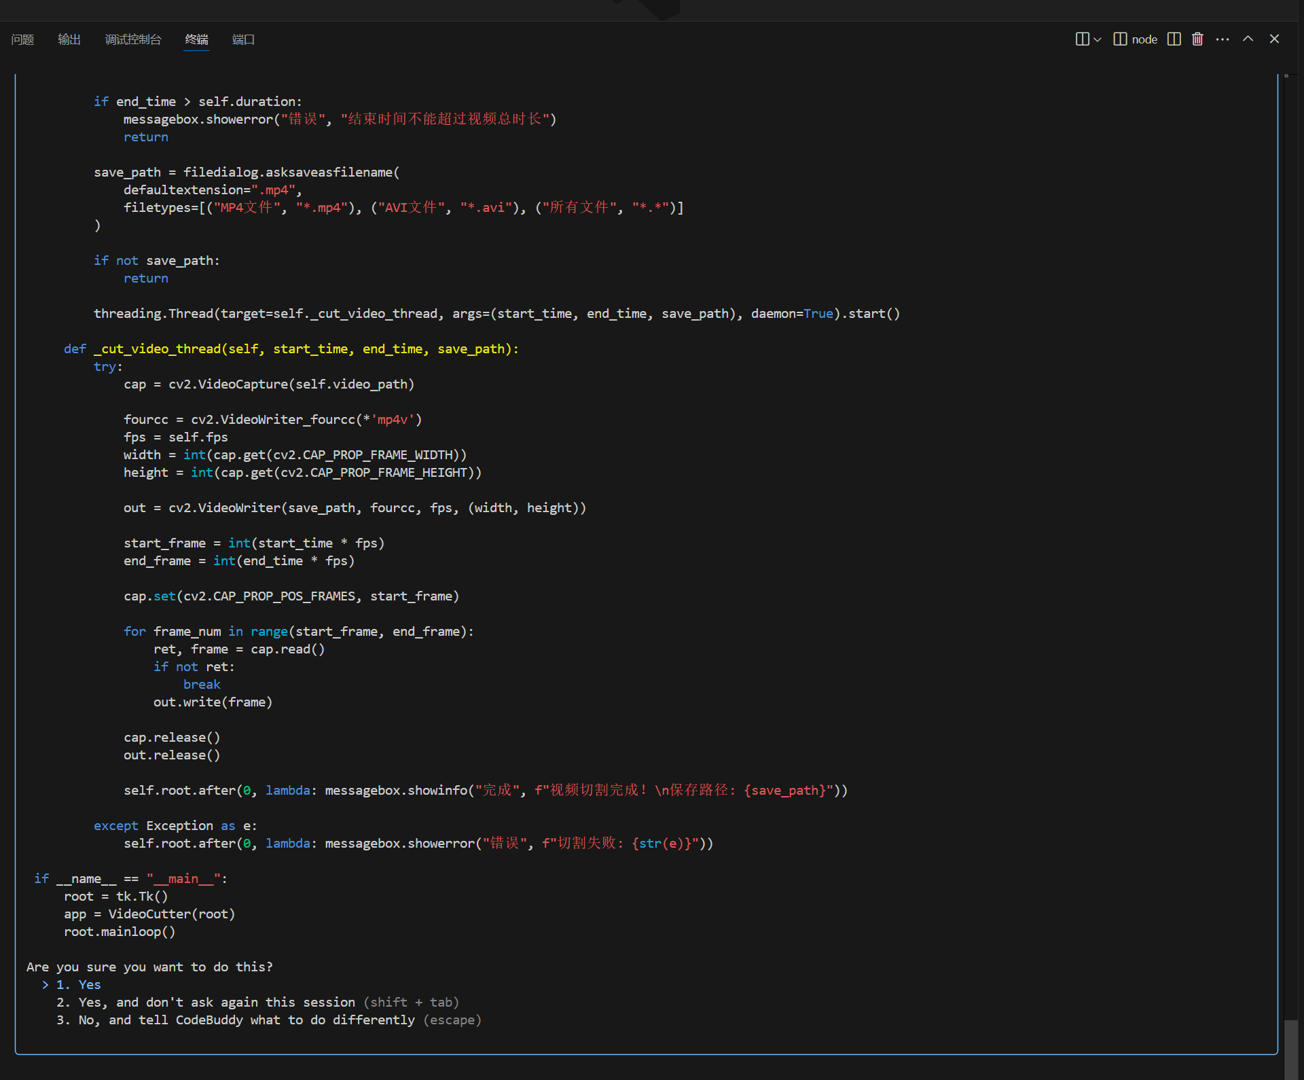Viewport: 1304px width, 1080px height.
Task: Maximize panel with the up chevron
Action: tap(1248, 39)
